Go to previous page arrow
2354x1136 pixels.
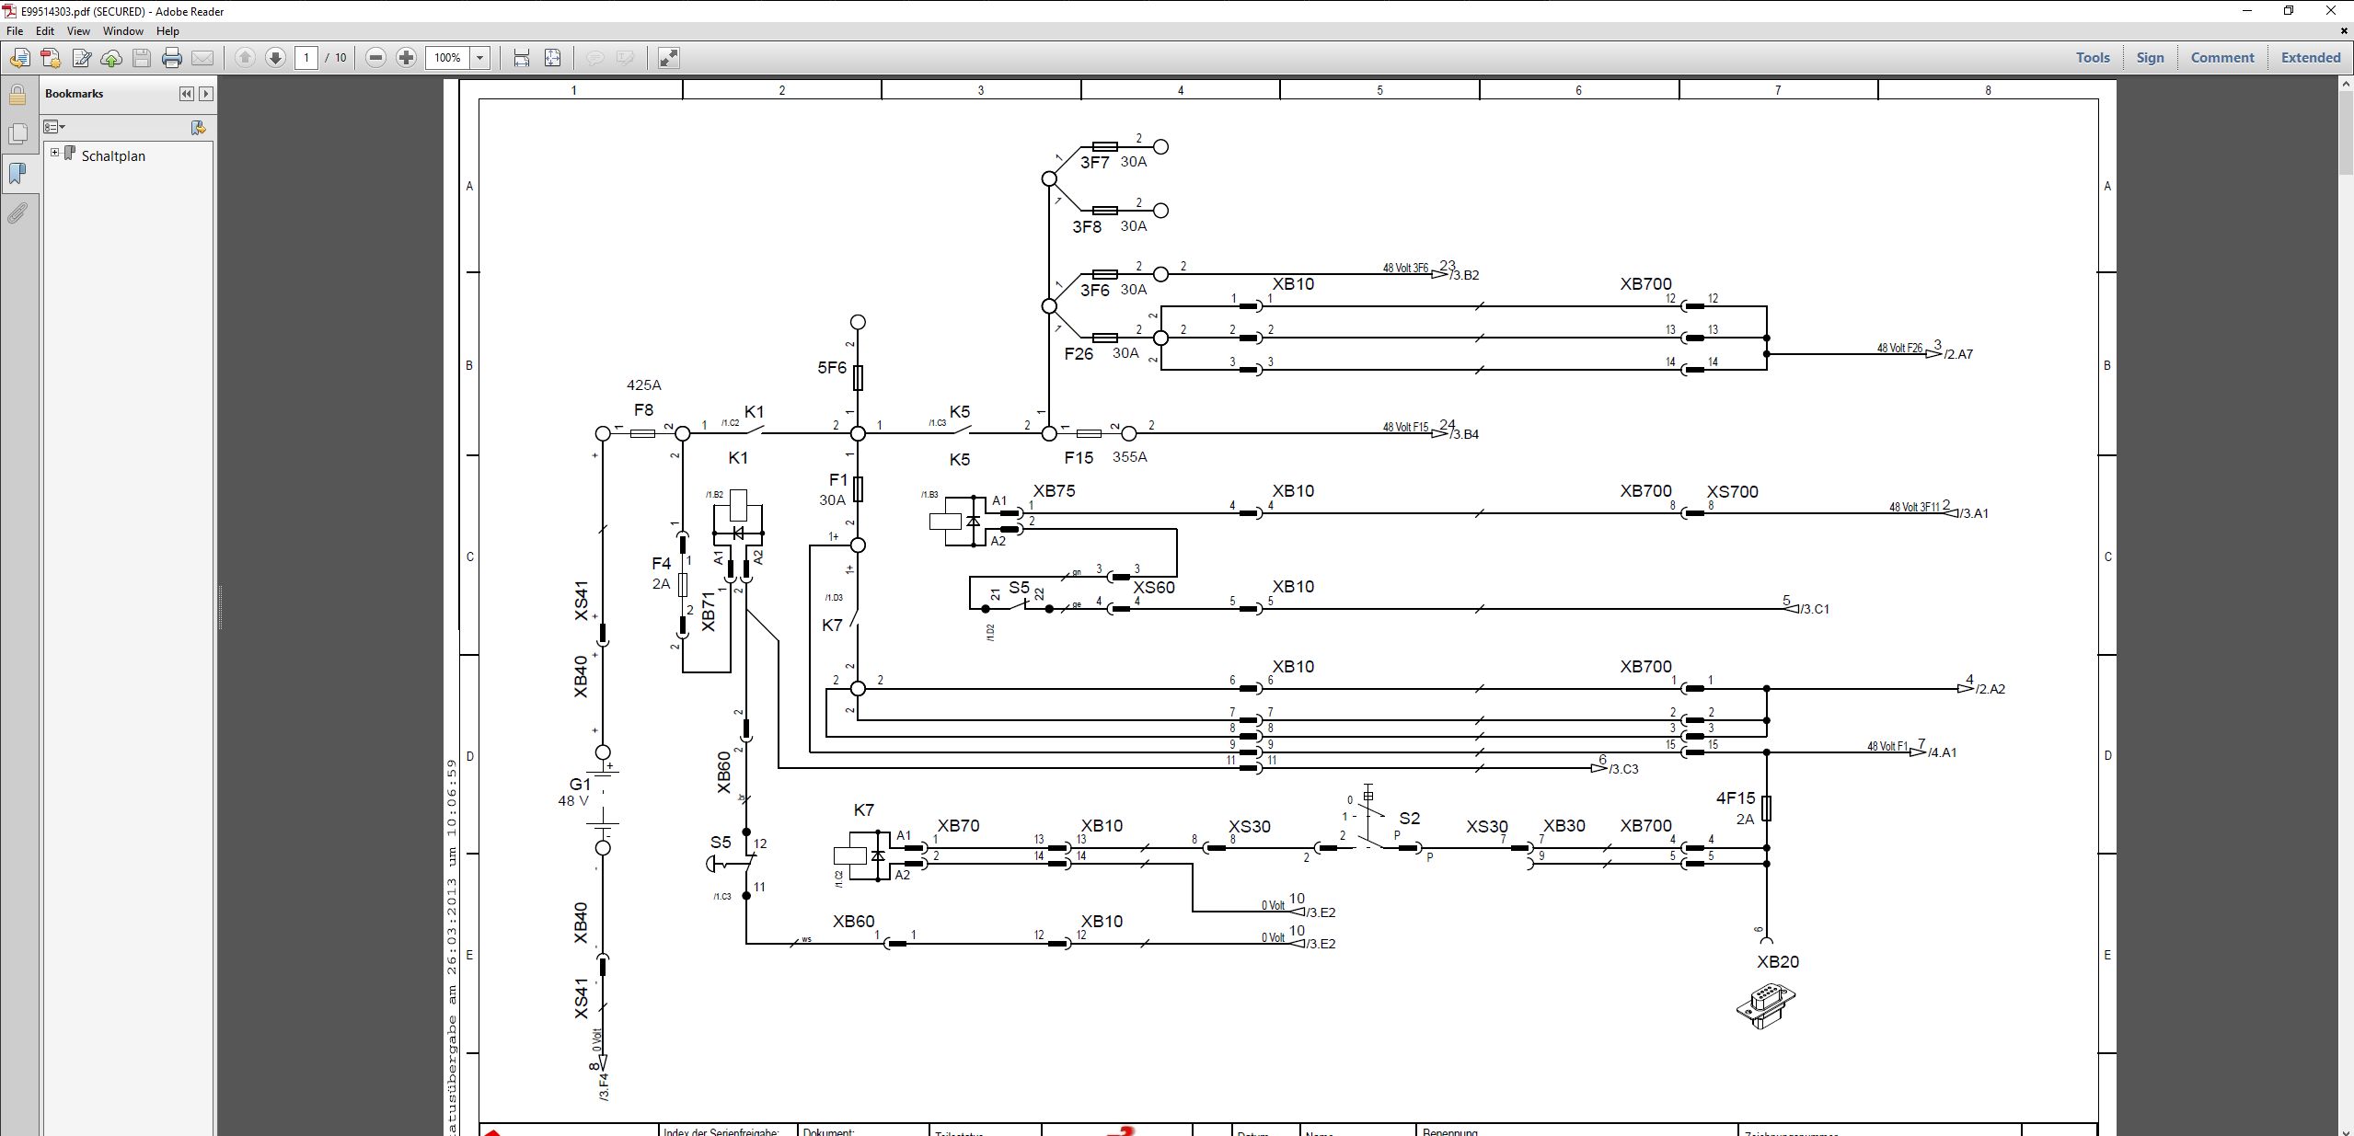point(245,58)
